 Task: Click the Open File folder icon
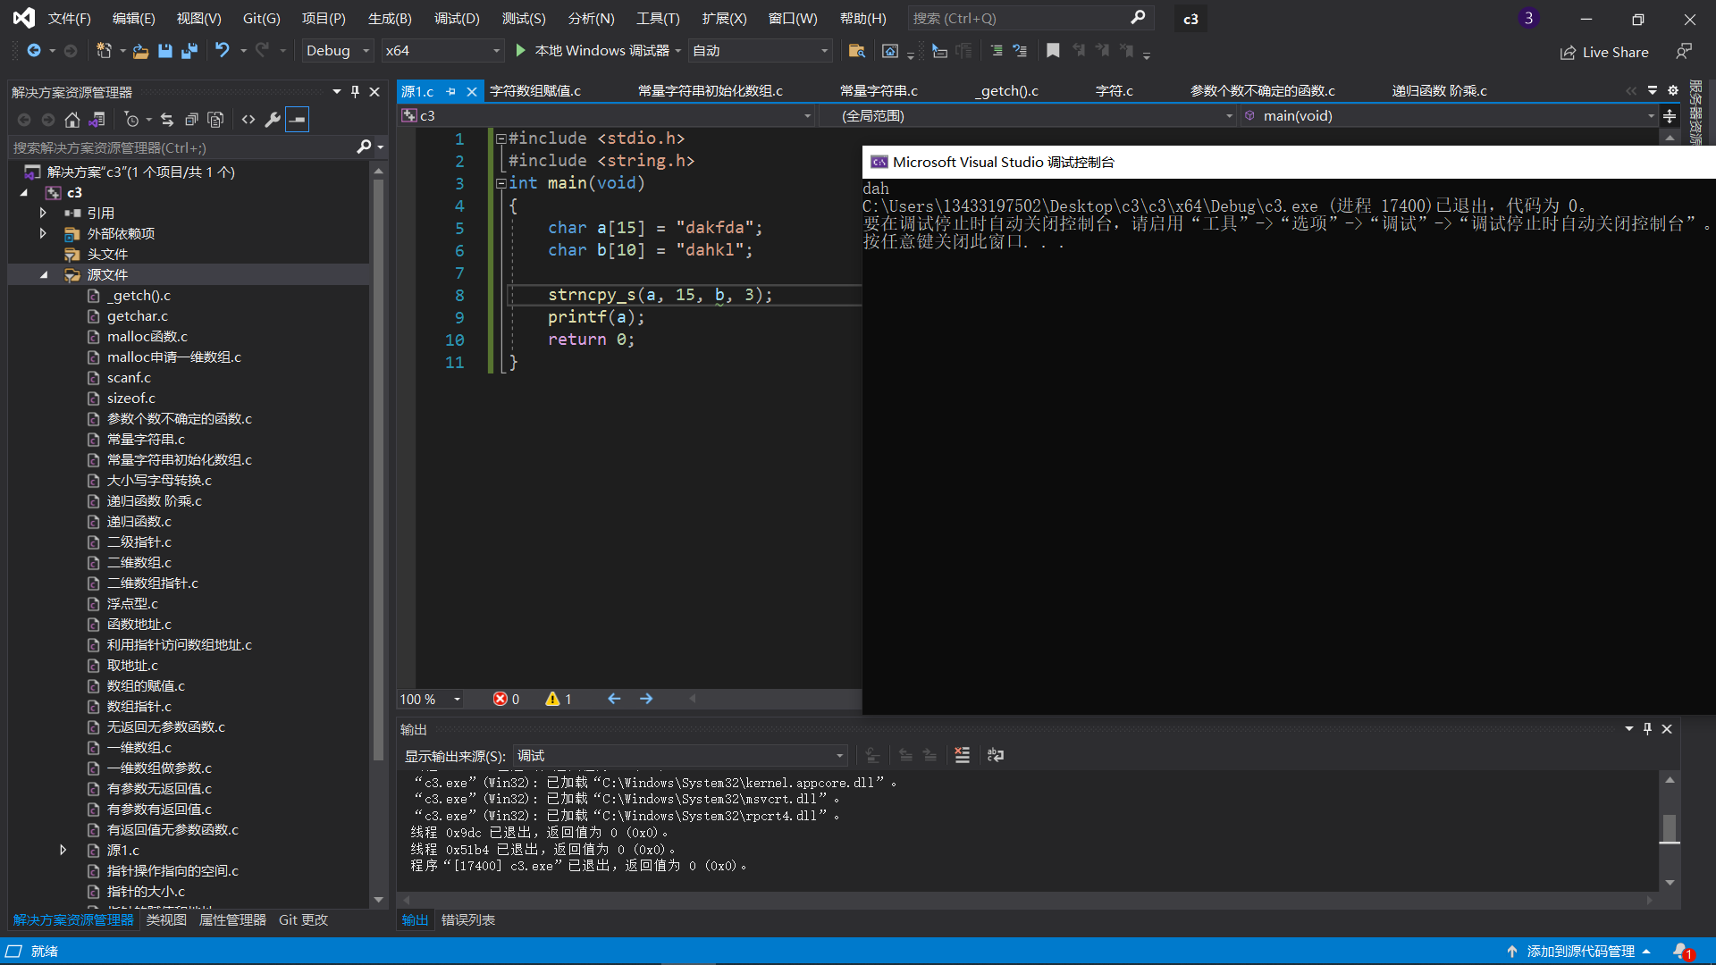point(140,51)
